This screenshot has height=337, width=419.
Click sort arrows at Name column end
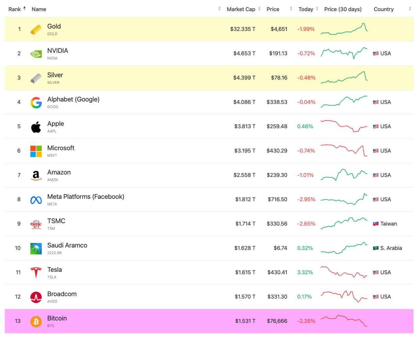pyautogui.click(x=219, y=9)
